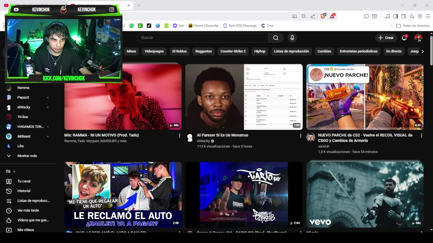Image resolution: width=433 pixels, height=243 pixels.
Task: Open the sendoh channel name link
Action: pos(323,146)
